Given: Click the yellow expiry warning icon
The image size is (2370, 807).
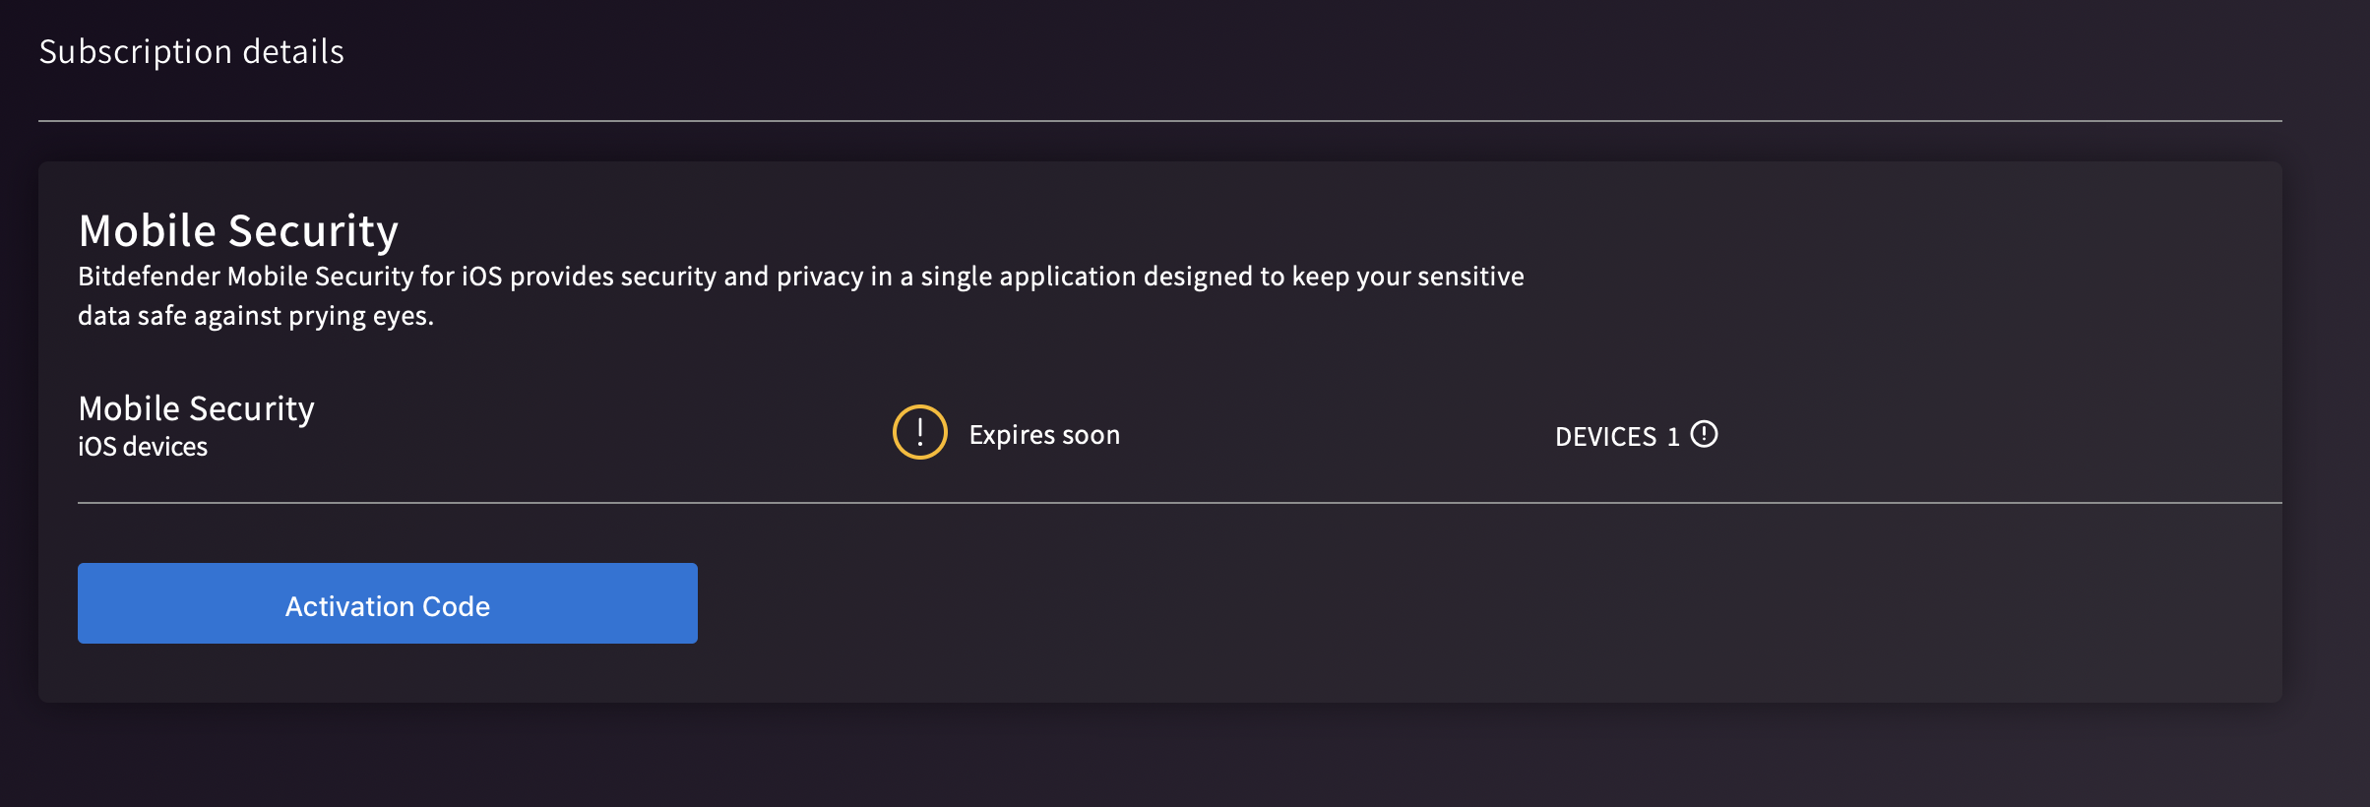Looking at the screenshot, I should point(919,433).
